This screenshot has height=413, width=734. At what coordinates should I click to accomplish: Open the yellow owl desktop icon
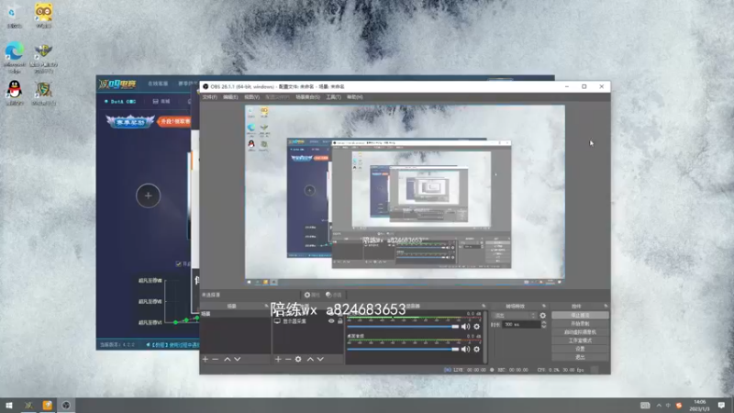click(43, 15)
